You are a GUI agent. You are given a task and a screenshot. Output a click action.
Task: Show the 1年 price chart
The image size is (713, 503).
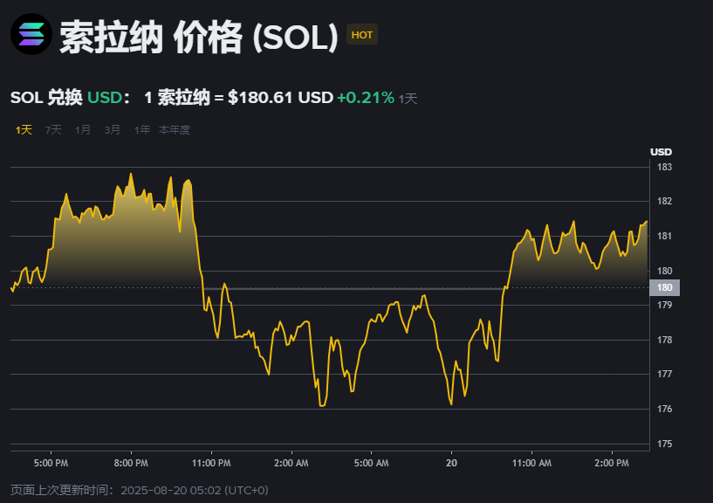tap(142, 130)
